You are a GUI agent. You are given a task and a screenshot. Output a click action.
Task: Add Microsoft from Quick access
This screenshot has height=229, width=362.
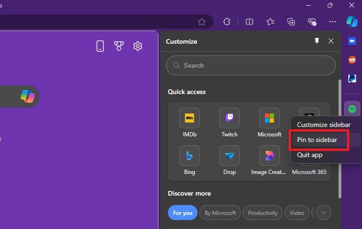click(x=269, y=118)
